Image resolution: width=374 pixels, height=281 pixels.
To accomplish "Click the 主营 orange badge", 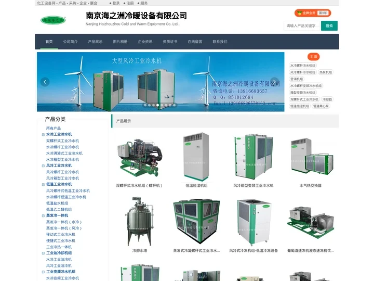I will (x=313, y=57).
